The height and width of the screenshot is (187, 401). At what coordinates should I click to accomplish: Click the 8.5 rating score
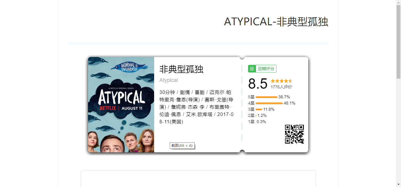pyautogui.click(x=258, y=84)
